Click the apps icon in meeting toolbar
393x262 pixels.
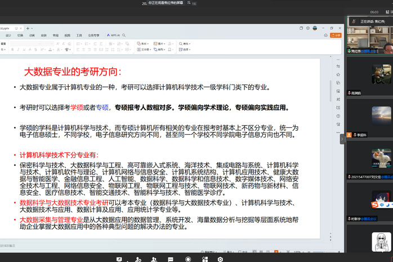pos(205,259)
